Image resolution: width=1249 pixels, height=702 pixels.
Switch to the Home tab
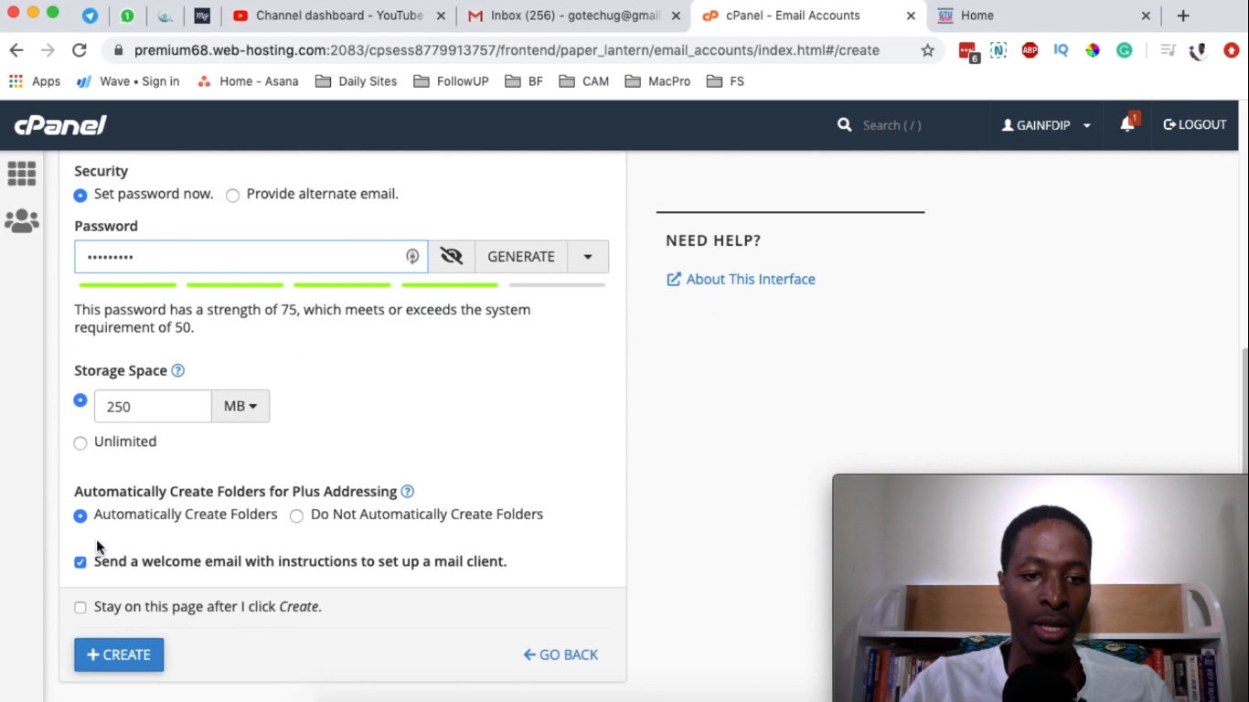(x=1044, y=16)
